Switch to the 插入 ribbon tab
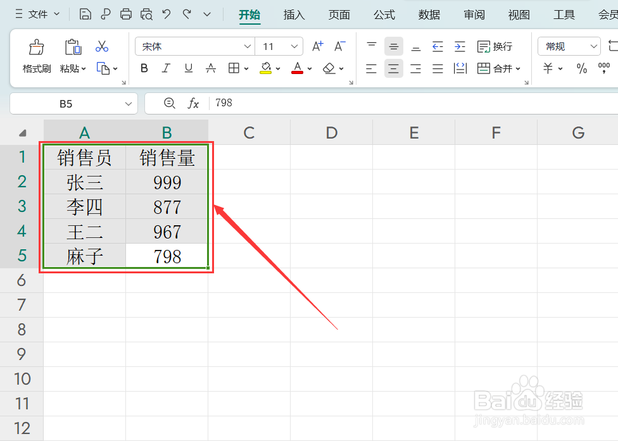Viewport: 618px width, 441px height. (x=293, y=14)
